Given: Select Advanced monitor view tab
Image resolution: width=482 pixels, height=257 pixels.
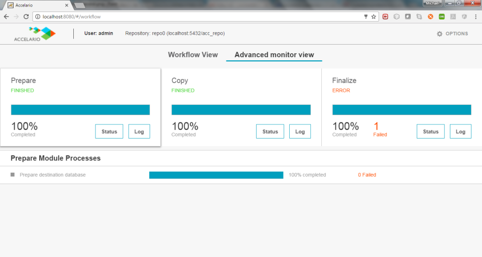Looking at the screenshot, I should [x=274, y=55].
